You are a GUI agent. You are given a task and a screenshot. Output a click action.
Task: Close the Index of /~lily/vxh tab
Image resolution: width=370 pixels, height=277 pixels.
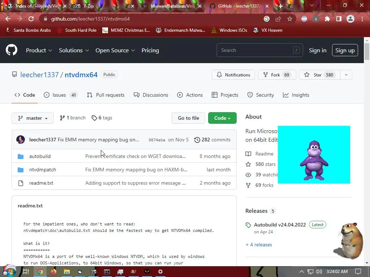click(x=65, y=6)
